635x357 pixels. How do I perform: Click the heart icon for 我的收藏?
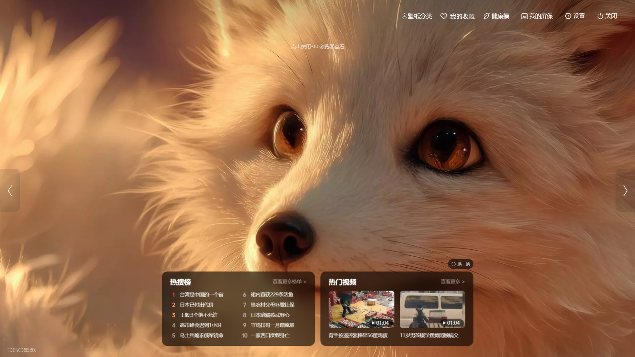coord(444,16)
